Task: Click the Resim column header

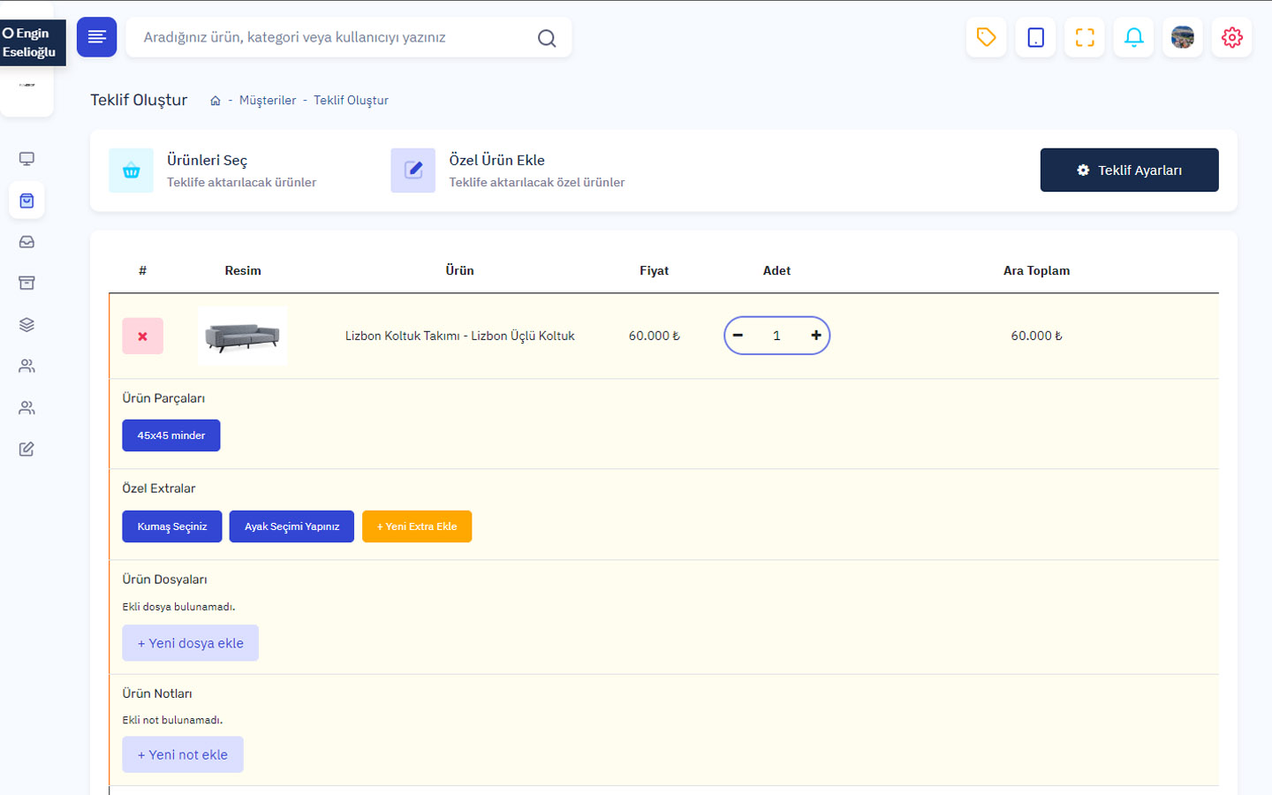Action: pyautogui.click(x=243, y=271)
